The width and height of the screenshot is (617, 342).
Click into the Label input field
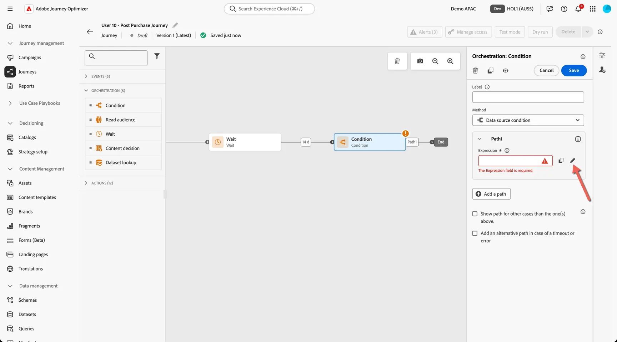[528, 97]
